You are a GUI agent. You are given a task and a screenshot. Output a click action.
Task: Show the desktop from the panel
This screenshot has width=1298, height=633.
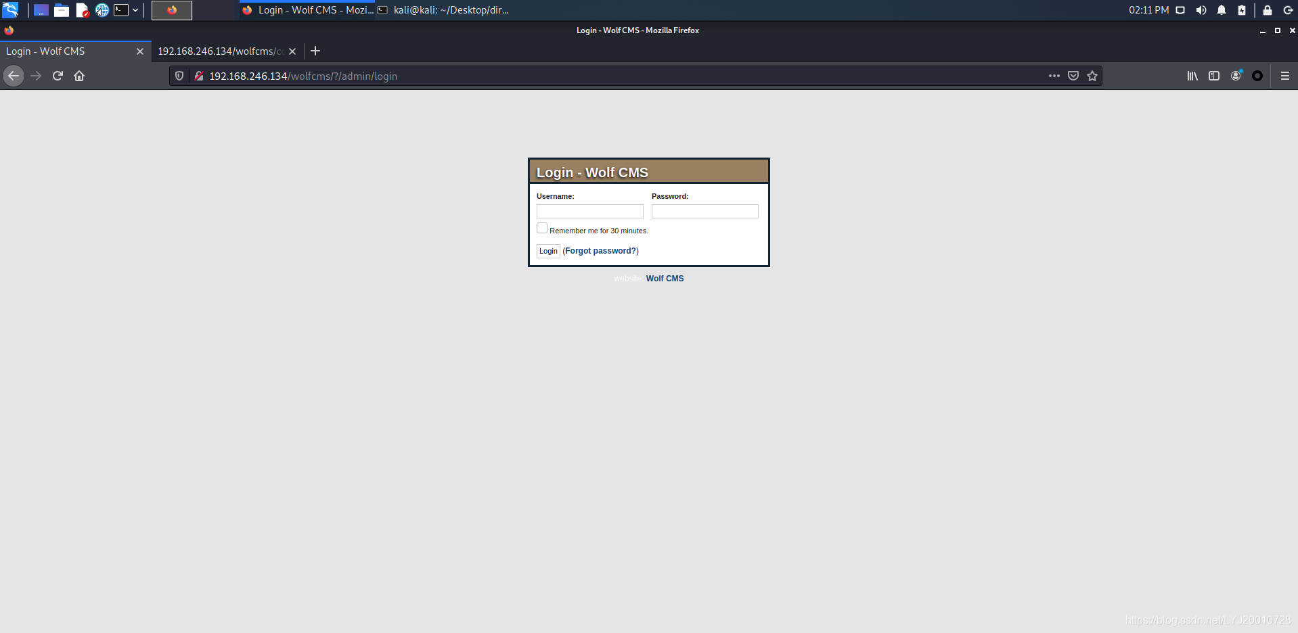(x=41, y=10)
